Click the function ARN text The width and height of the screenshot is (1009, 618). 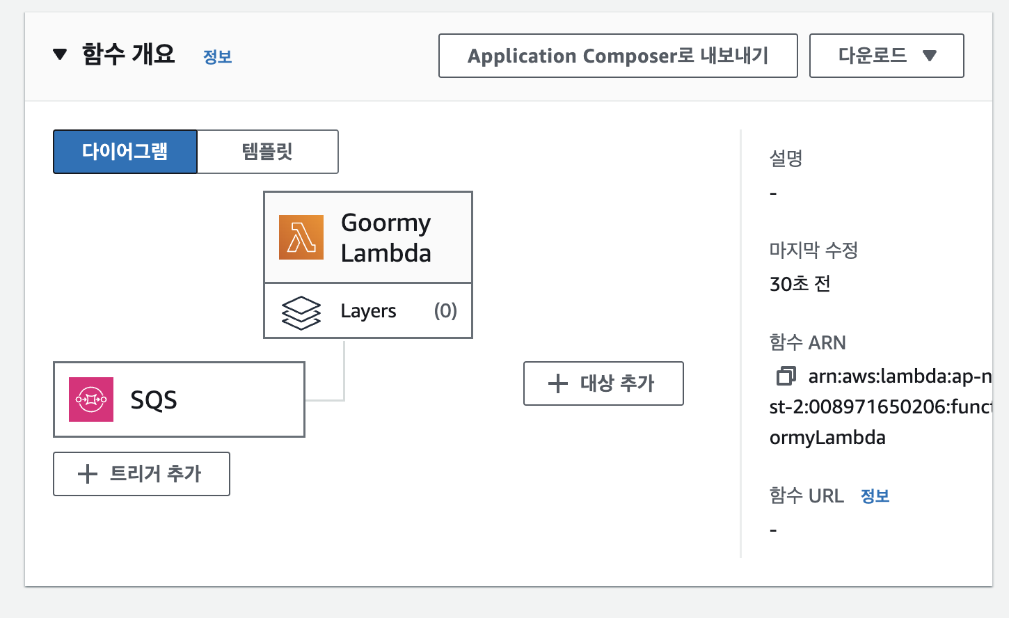click(x=881, y=407)
